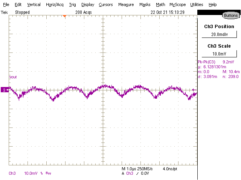Click the max value M: 10.4m
The image size is (241, 180).
tap(231, 72)
